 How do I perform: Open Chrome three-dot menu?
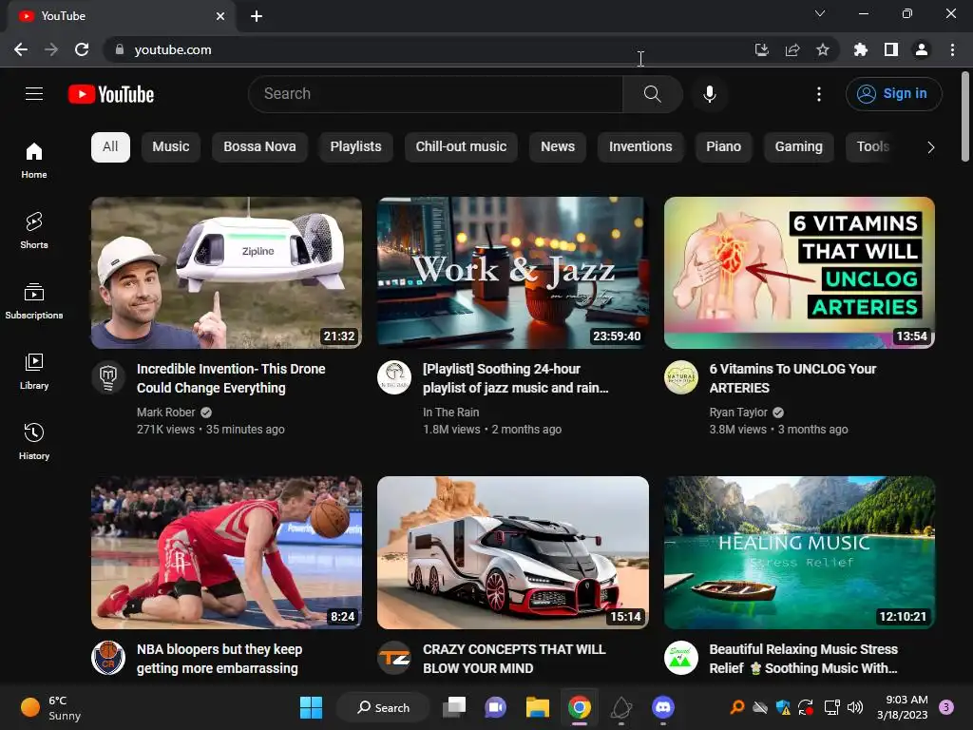pyautogui.click(x=952, y=49)
